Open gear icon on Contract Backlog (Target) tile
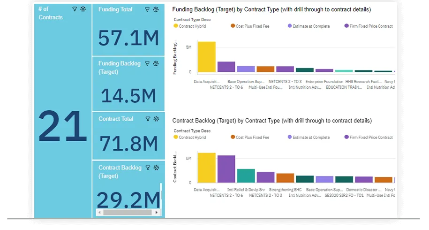 (x=156, y=168)
